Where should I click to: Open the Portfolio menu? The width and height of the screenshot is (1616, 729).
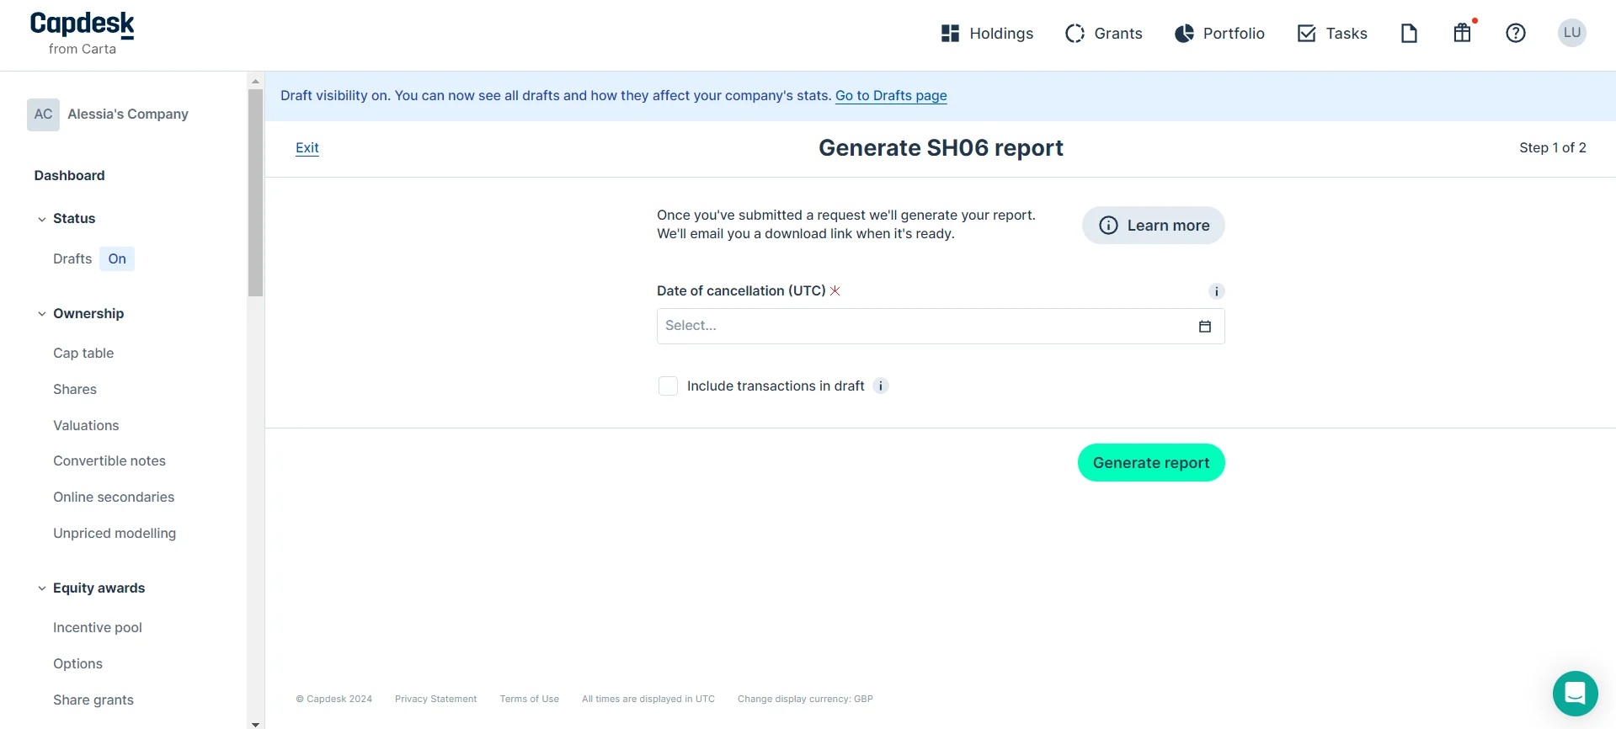tap(1220, 34)
